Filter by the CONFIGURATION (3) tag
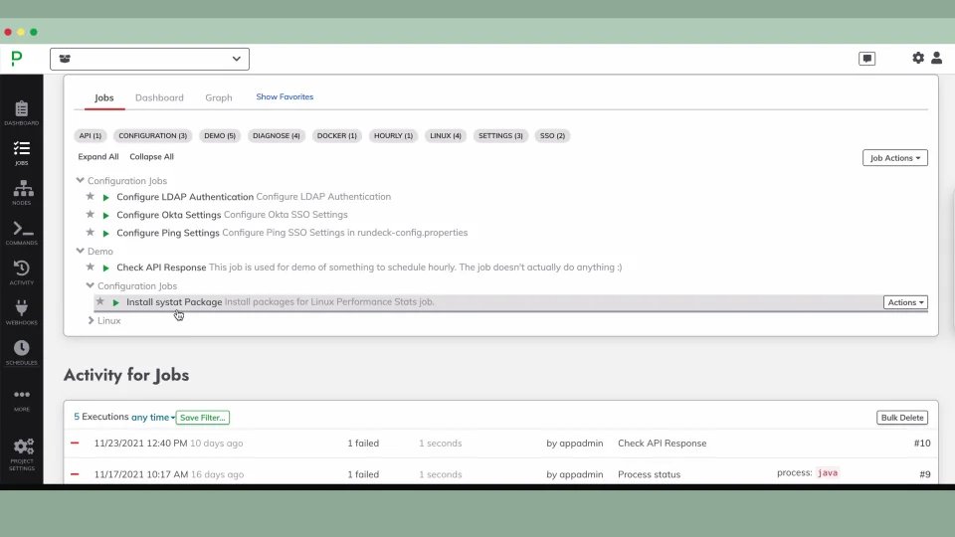 click(x=152, y=136)
